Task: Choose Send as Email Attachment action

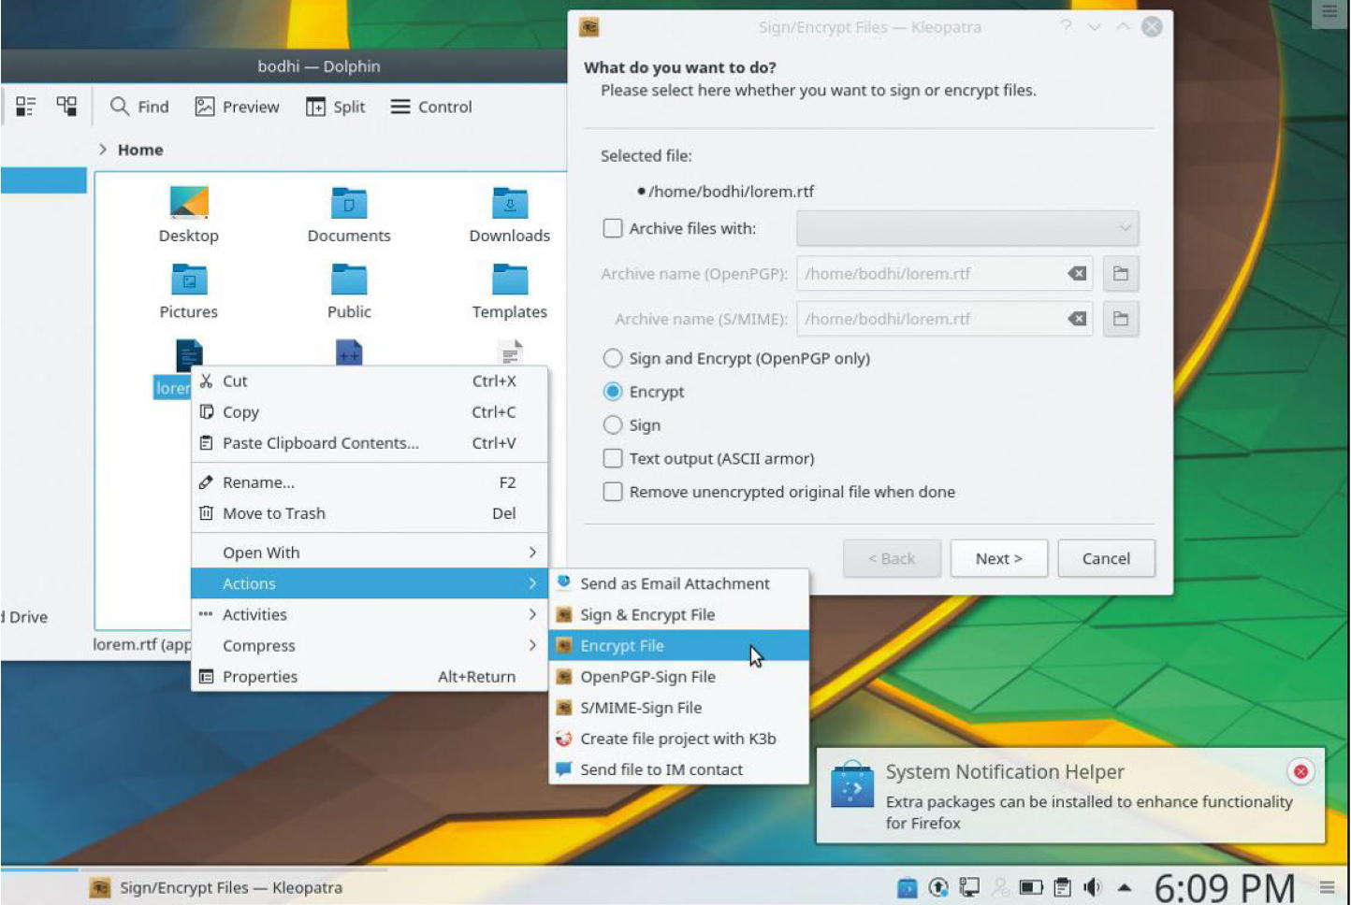Action: point(678,583)
